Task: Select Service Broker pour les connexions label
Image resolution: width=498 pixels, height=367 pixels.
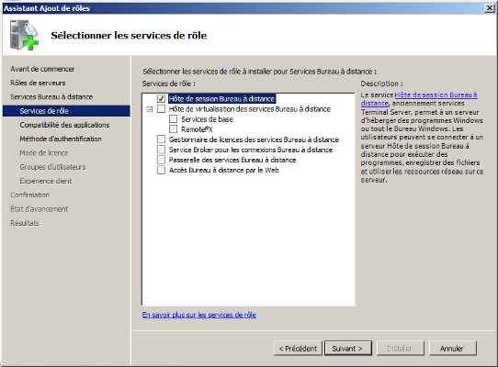Action: click(251, 150)
